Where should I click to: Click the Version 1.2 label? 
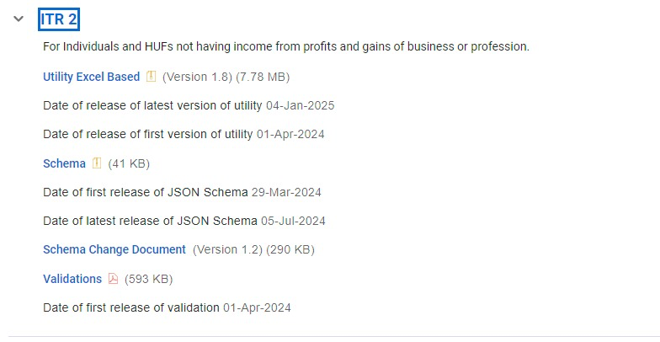pos(228,249)
